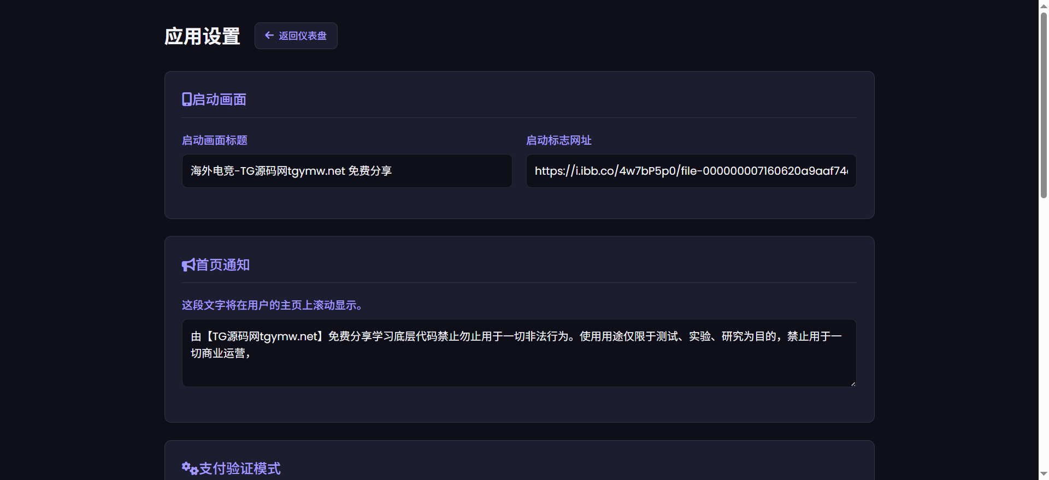
Task: Click the scrollbar track below the thumb
Action: tap(1044, 328)
